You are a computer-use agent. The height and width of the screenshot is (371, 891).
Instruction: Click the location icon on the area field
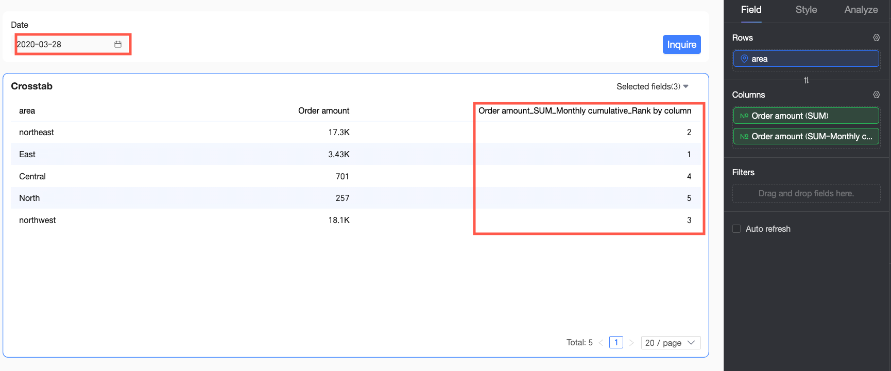744,59
